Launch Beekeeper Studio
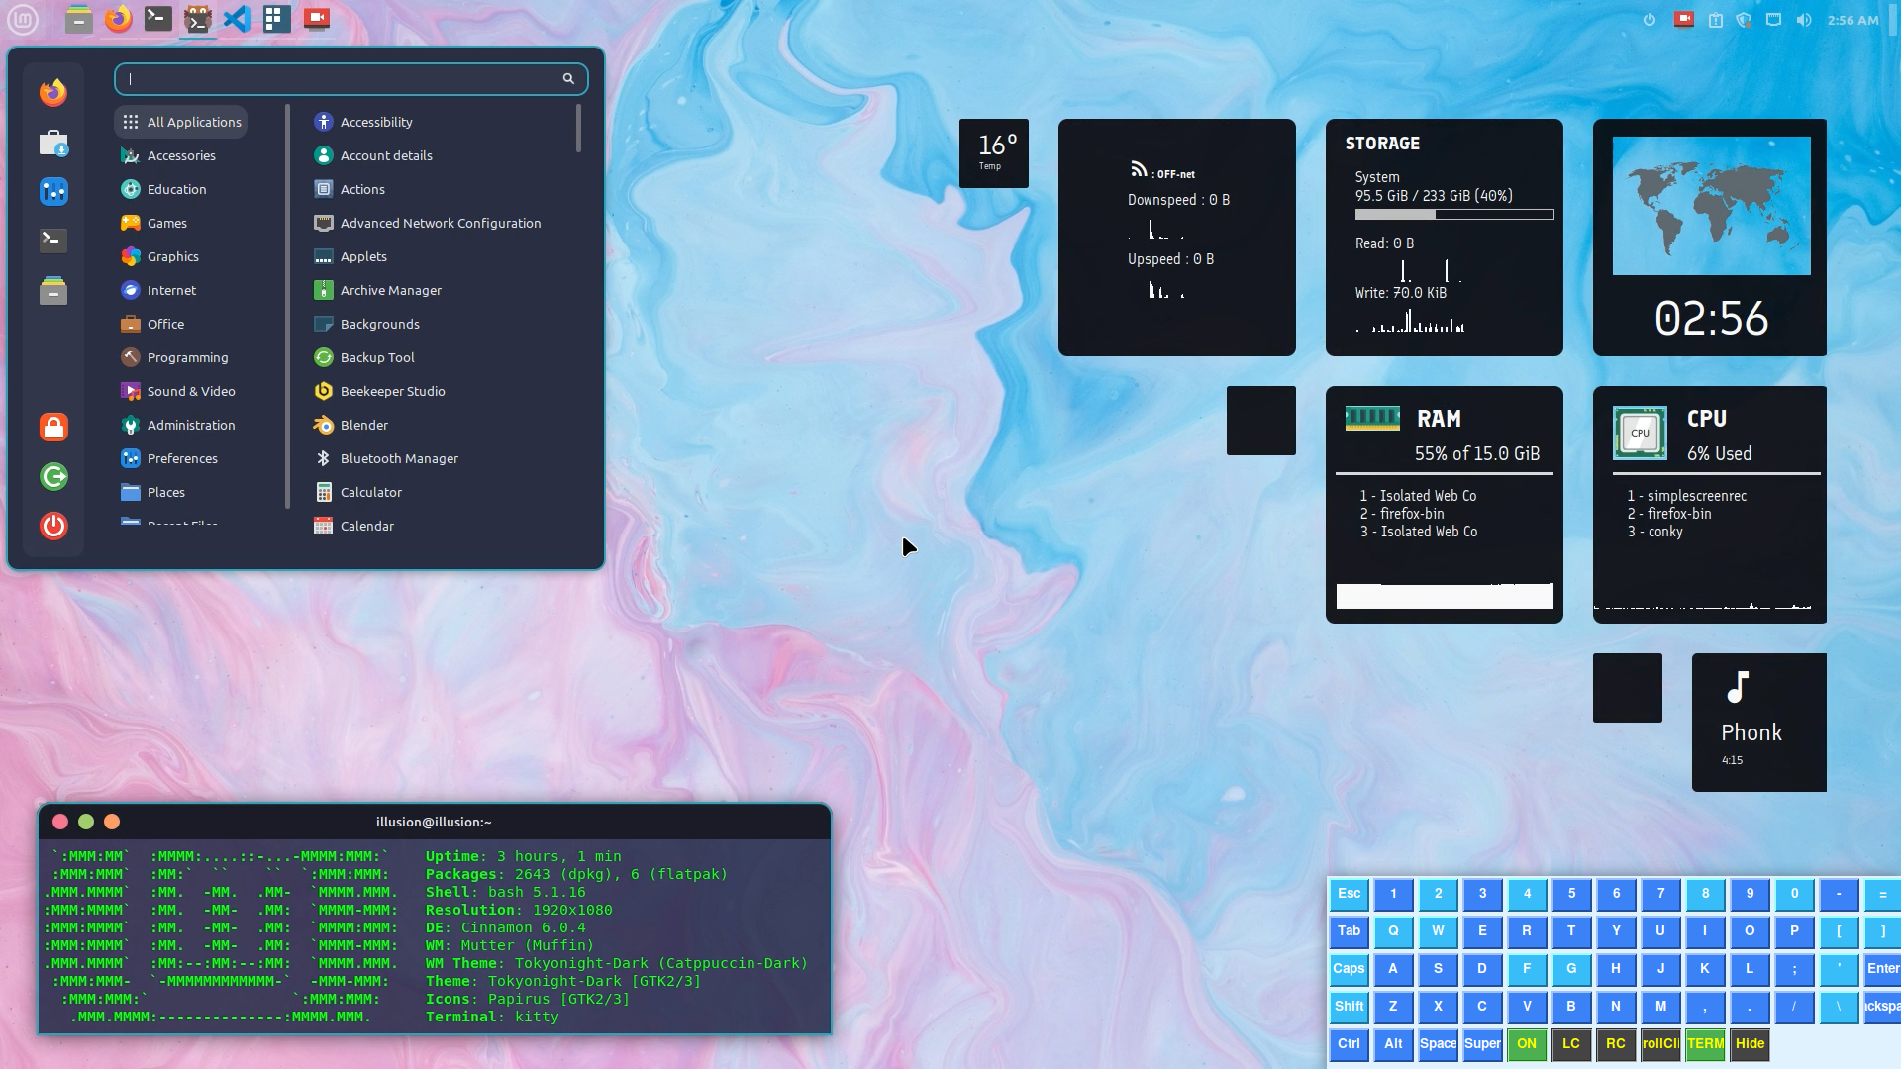This screenshot has height=1069, width=1901. point(439,391)
